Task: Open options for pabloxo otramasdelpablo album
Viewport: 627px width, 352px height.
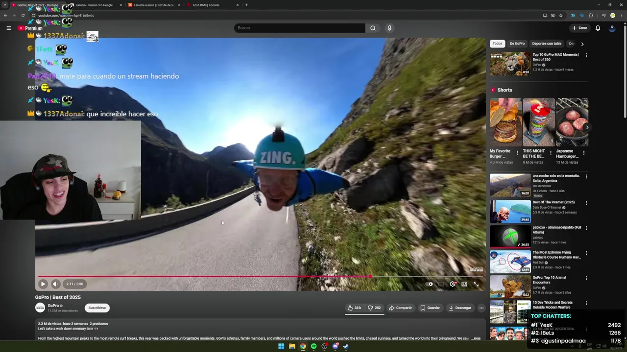Action: 586,228
